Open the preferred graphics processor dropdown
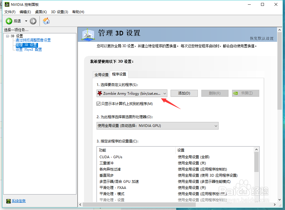This screenshot has height=210, width=285. coord(157,126)
